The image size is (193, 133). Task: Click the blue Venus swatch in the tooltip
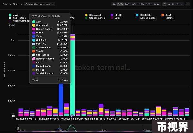tap(34, 36)
